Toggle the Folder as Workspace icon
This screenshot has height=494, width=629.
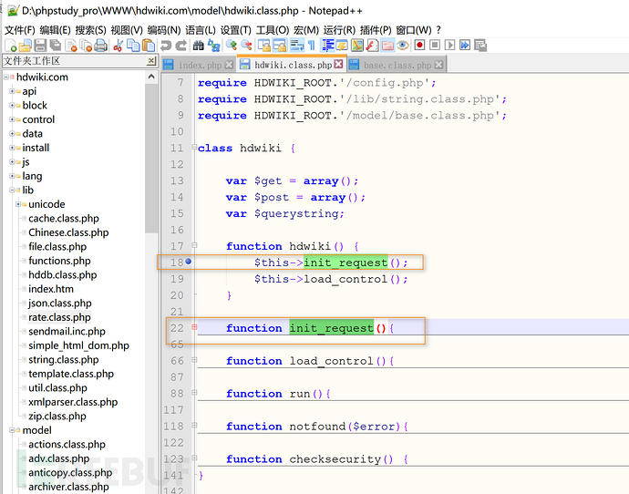pos(387,46)
